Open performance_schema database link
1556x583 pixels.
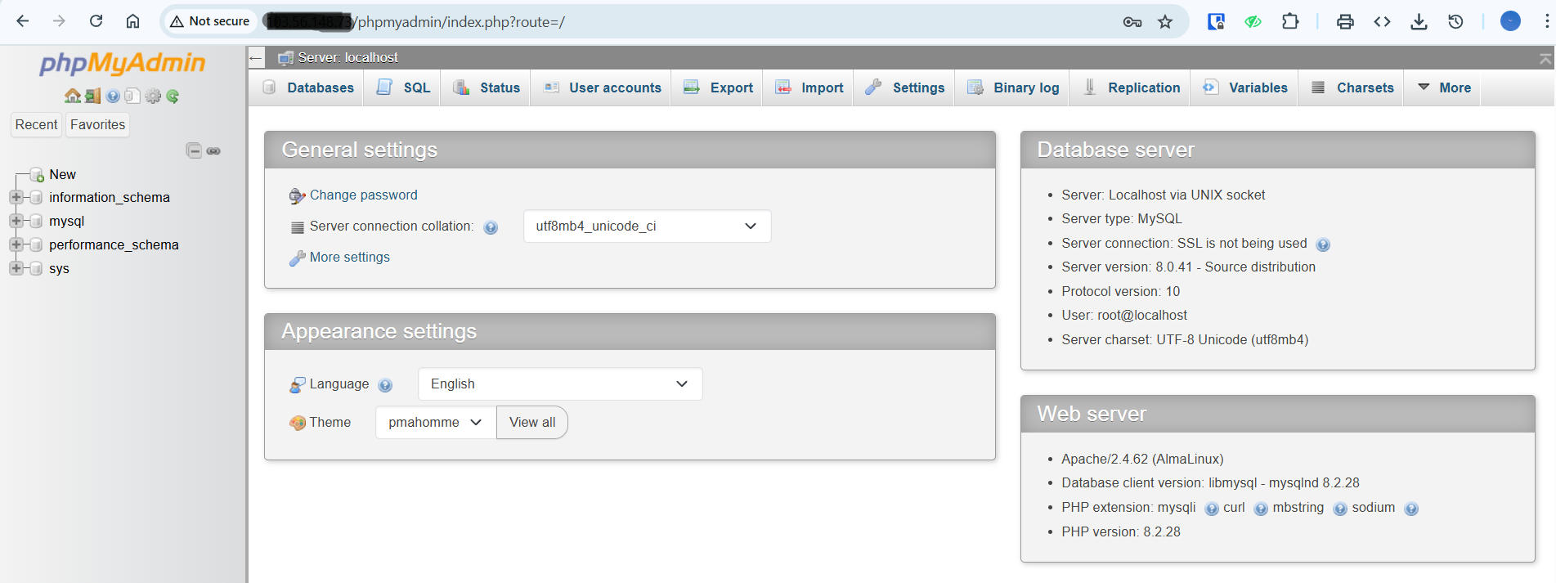click(114, 244)
